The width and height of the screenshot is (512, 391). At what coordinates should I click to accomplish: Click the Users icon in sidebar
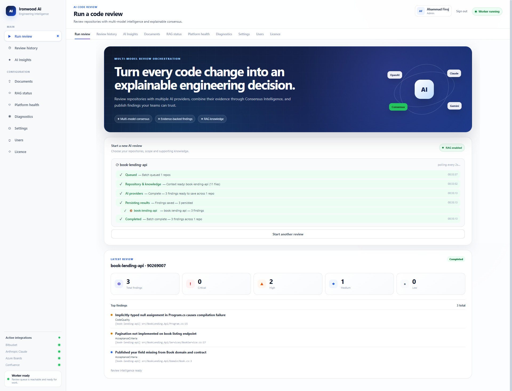tap(10, 140)
